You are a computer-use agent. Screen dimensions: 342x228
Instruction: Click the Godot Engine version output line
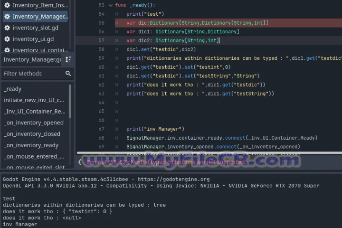[x=106, y=180]
